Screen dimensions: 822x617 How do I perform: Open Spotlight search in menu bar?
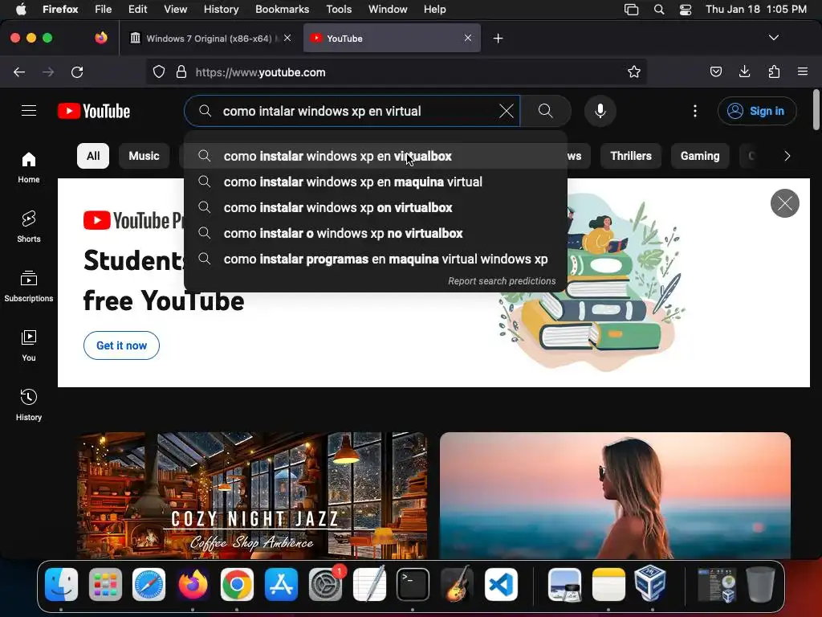(659, 10)
